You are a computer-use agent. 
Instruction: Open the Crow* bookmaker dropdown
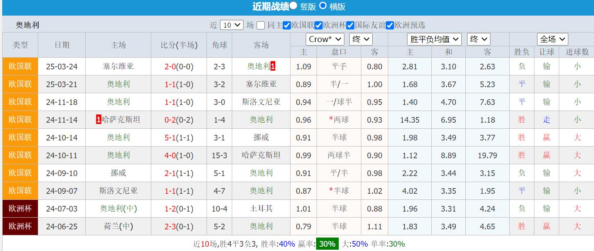(x=325, y=39)
